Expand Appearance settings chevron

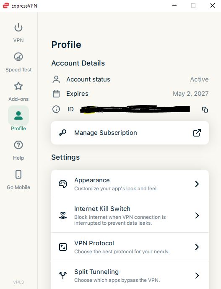pyautogui.click(x=197, y=184)
